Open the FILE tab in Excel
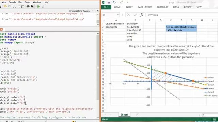Screen dimensions: 218x122 pos(106,7)
